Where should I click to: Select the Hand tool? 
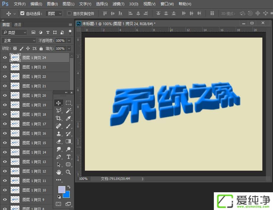point(58,172)
